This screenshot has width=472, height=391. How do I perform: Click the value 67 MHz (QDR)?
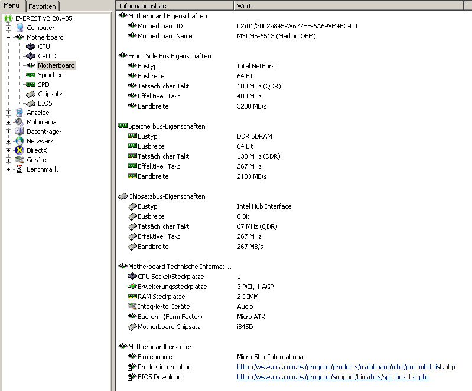(x=257, y=226)
